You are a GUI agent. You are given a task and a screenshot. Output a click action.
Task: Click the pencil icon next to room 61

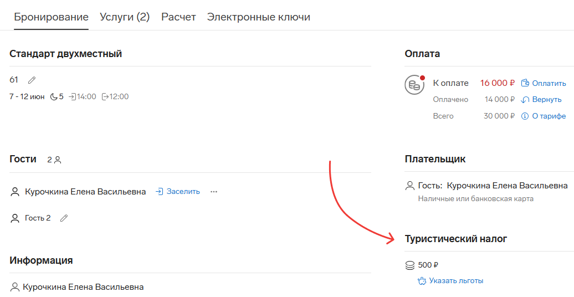pyautogui.click(x=32, y=80)
